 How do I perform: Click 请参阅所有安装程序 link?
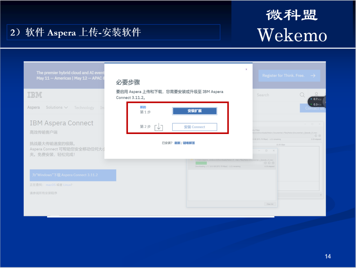point(44,193)
